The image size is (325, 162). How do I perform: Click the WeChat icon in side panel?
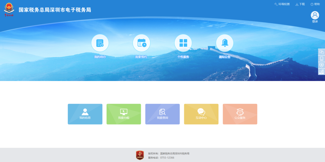click(321, 52)
